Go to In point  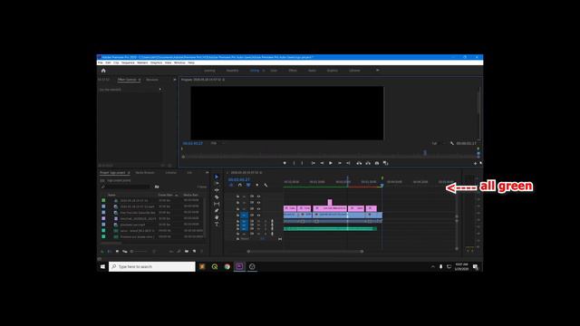[313, 163]
